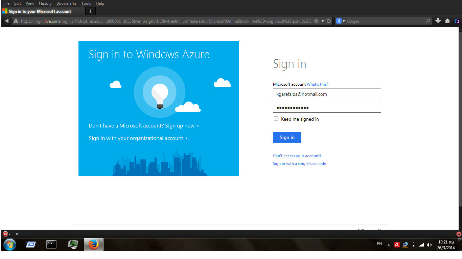
Task: Click the browser back arrow button
Action: coord(6,21)
